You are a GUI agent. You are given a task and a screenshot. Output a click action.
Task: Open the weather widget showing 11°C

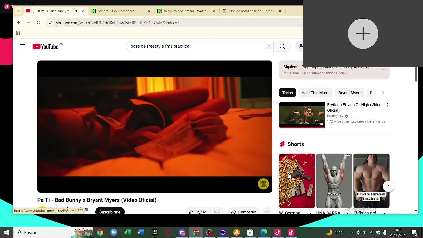[335, 233]
